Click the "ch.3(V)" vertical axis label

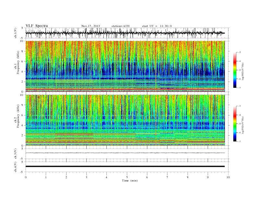[x=16, y=154]
